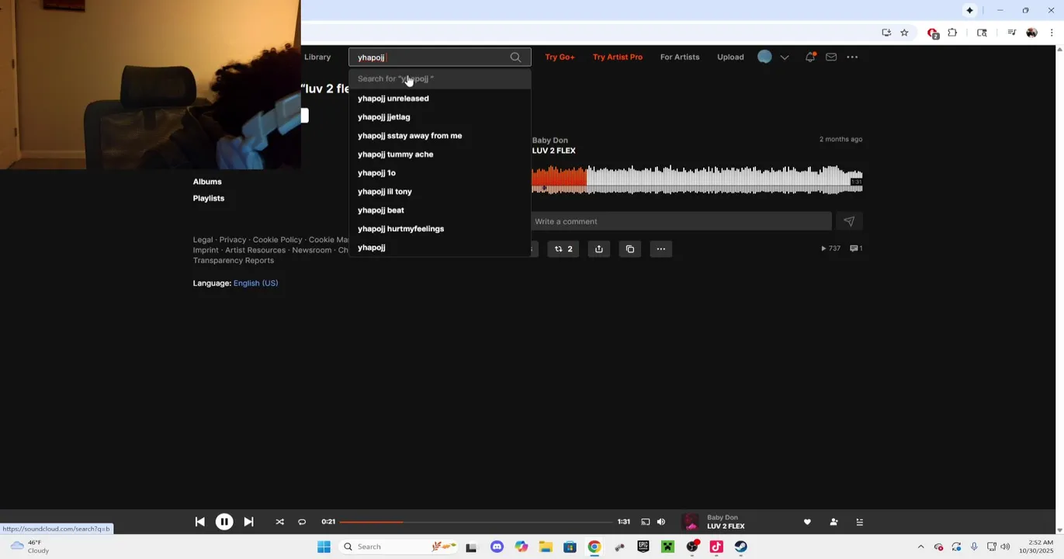Open the For Artists page
This screenshot has height=559, width=1064.
pos(680,57)
